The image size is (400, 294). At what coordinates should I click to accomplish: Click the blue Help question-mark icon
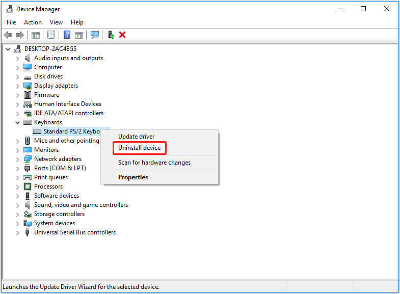(x=67, y=35)
